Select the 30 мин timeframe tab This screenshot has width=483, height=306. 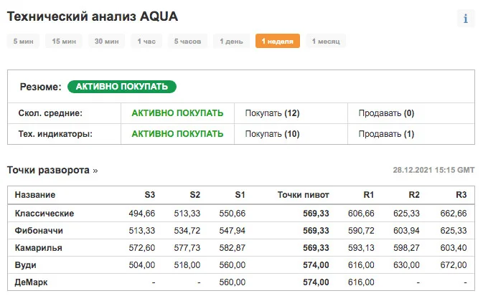click(107, 42)
